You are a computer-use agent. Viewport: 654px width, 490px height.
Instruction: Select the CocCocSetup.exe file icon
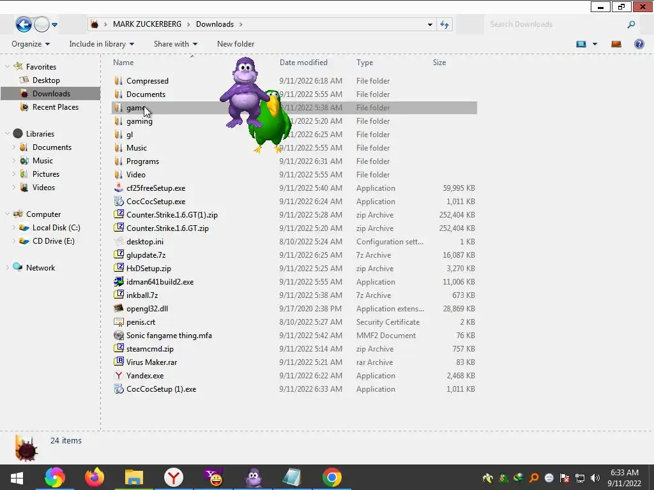(118, 201)
